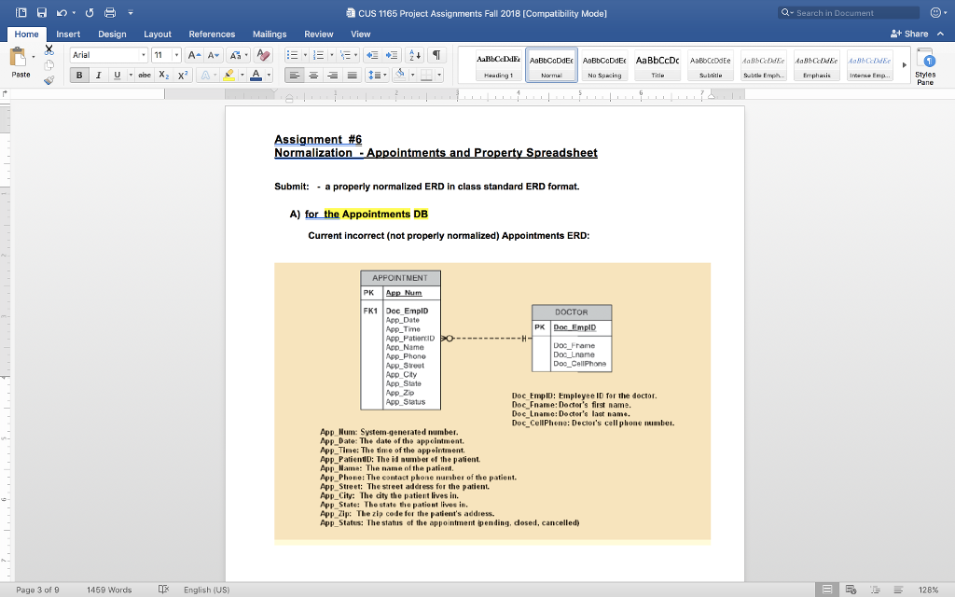955x597 pixels.
Task: Expand the font color dropdown arrow
Action: coord(268,75)
